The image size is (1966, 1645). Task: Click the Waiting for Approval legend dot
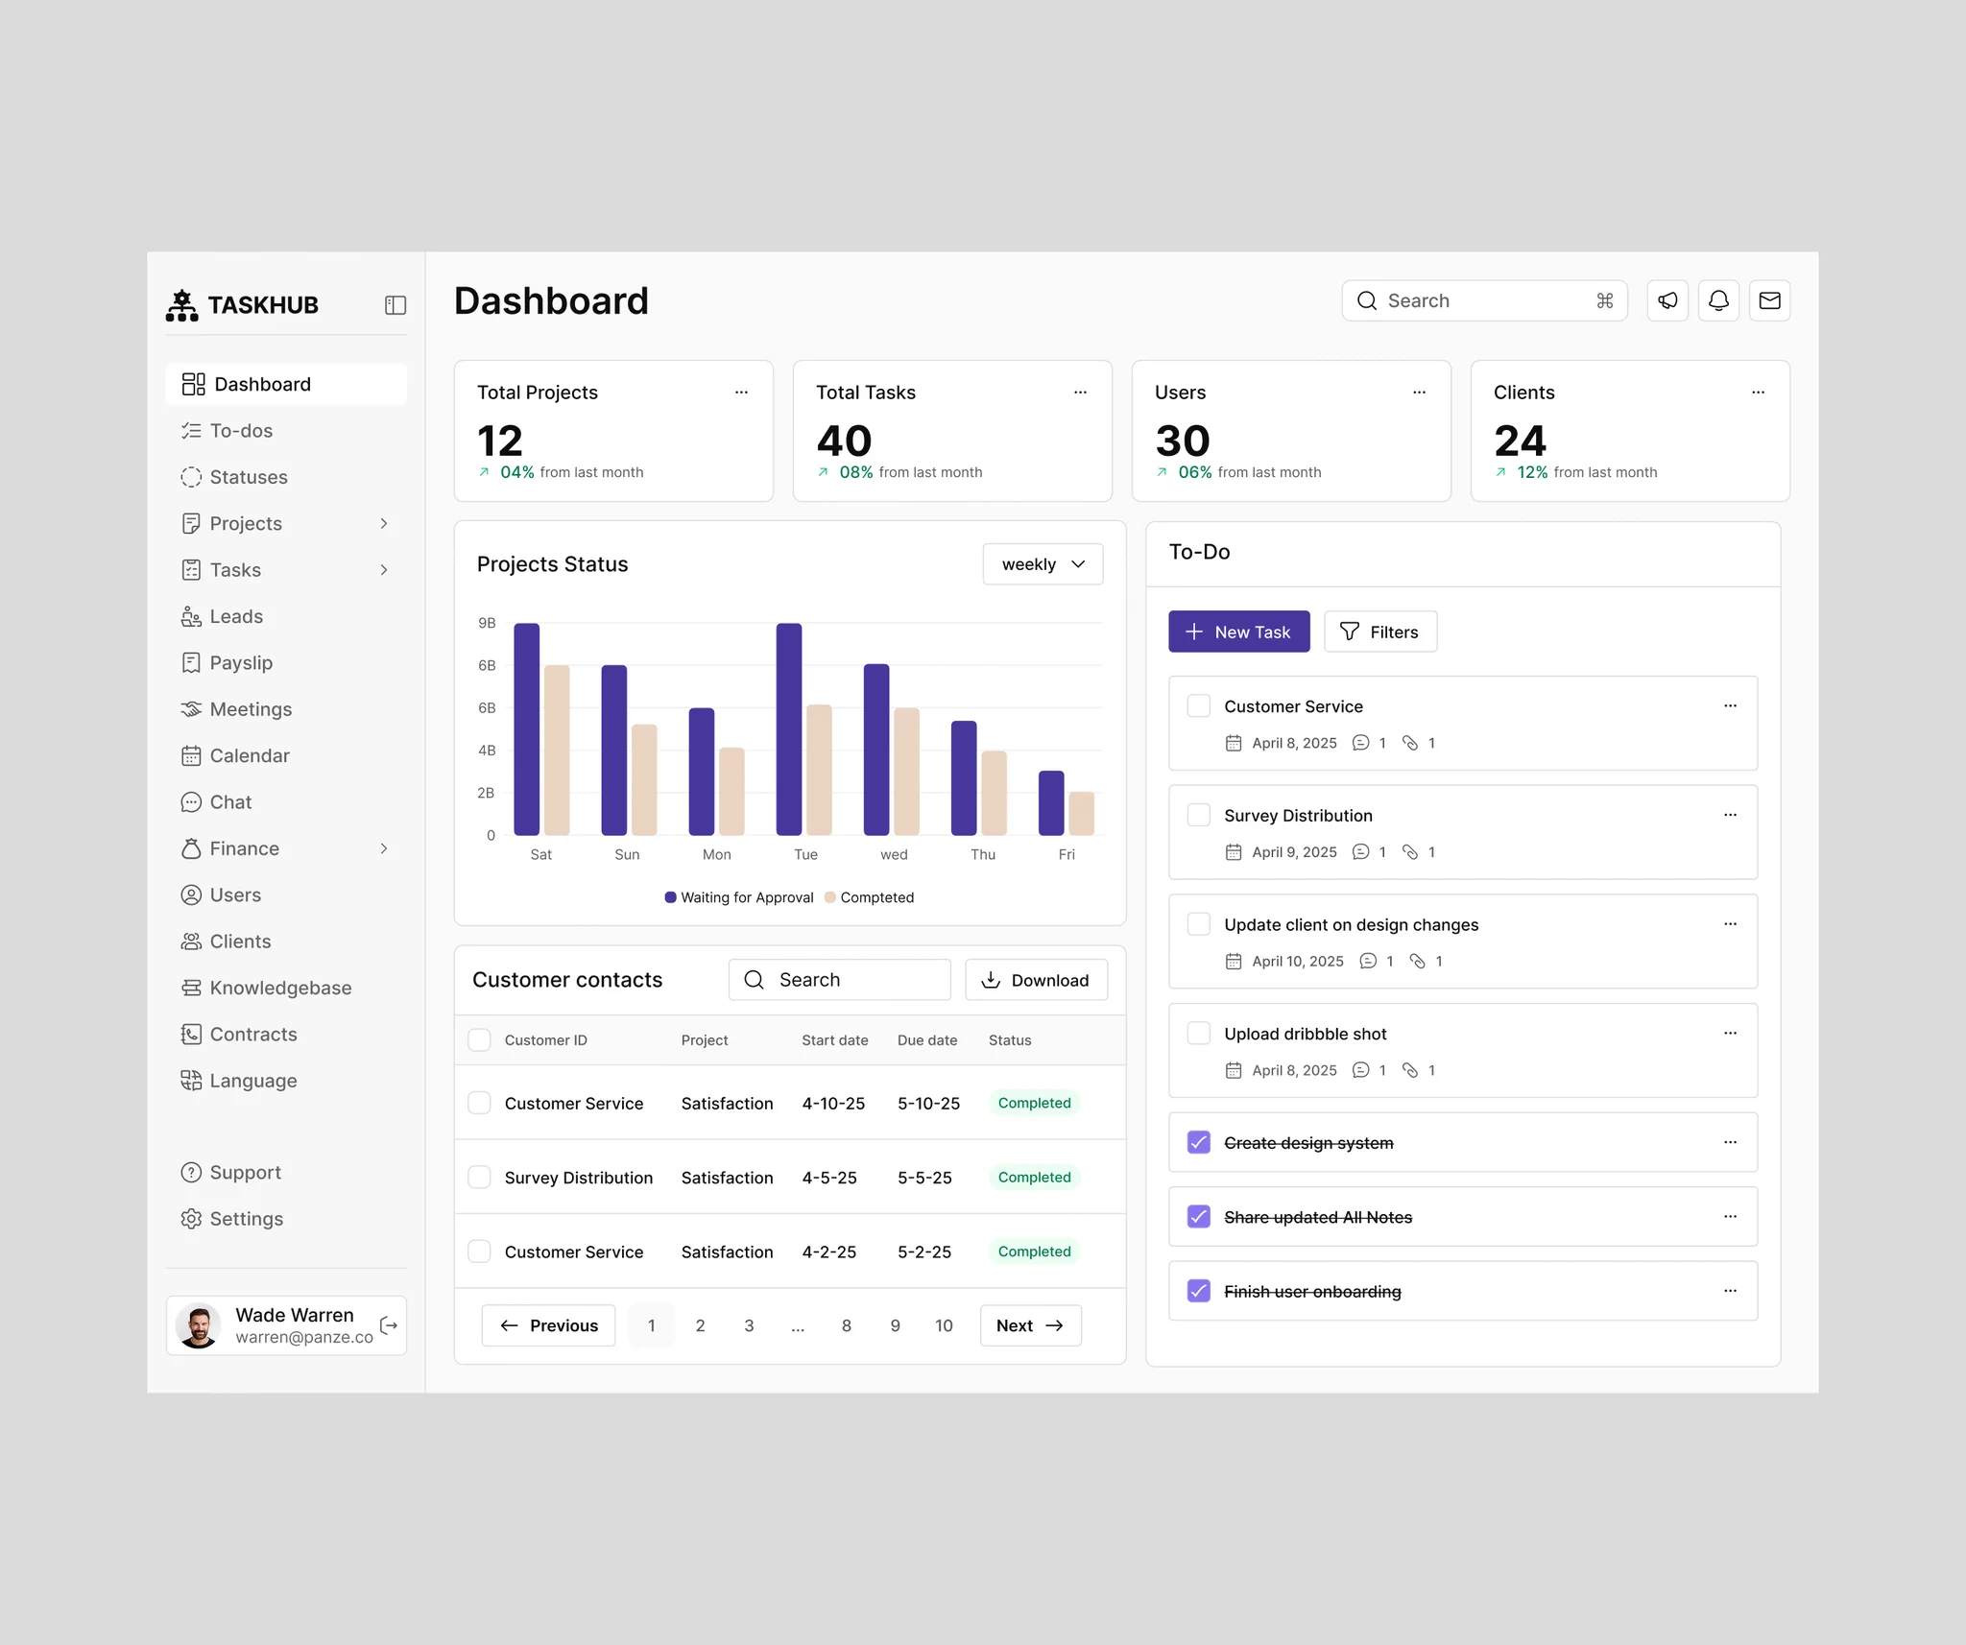click(670, 897)
